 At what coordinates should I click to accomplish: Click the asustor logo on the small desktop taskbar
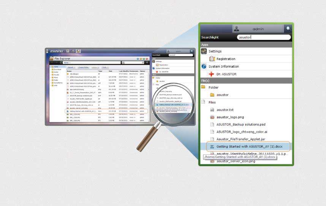pos(57,51)
